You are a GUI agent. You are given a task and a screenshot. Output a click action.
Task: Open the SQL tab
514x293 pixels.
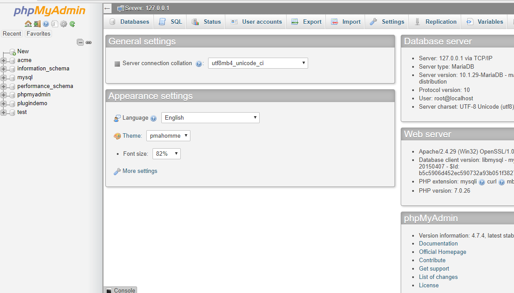[170, 22]
